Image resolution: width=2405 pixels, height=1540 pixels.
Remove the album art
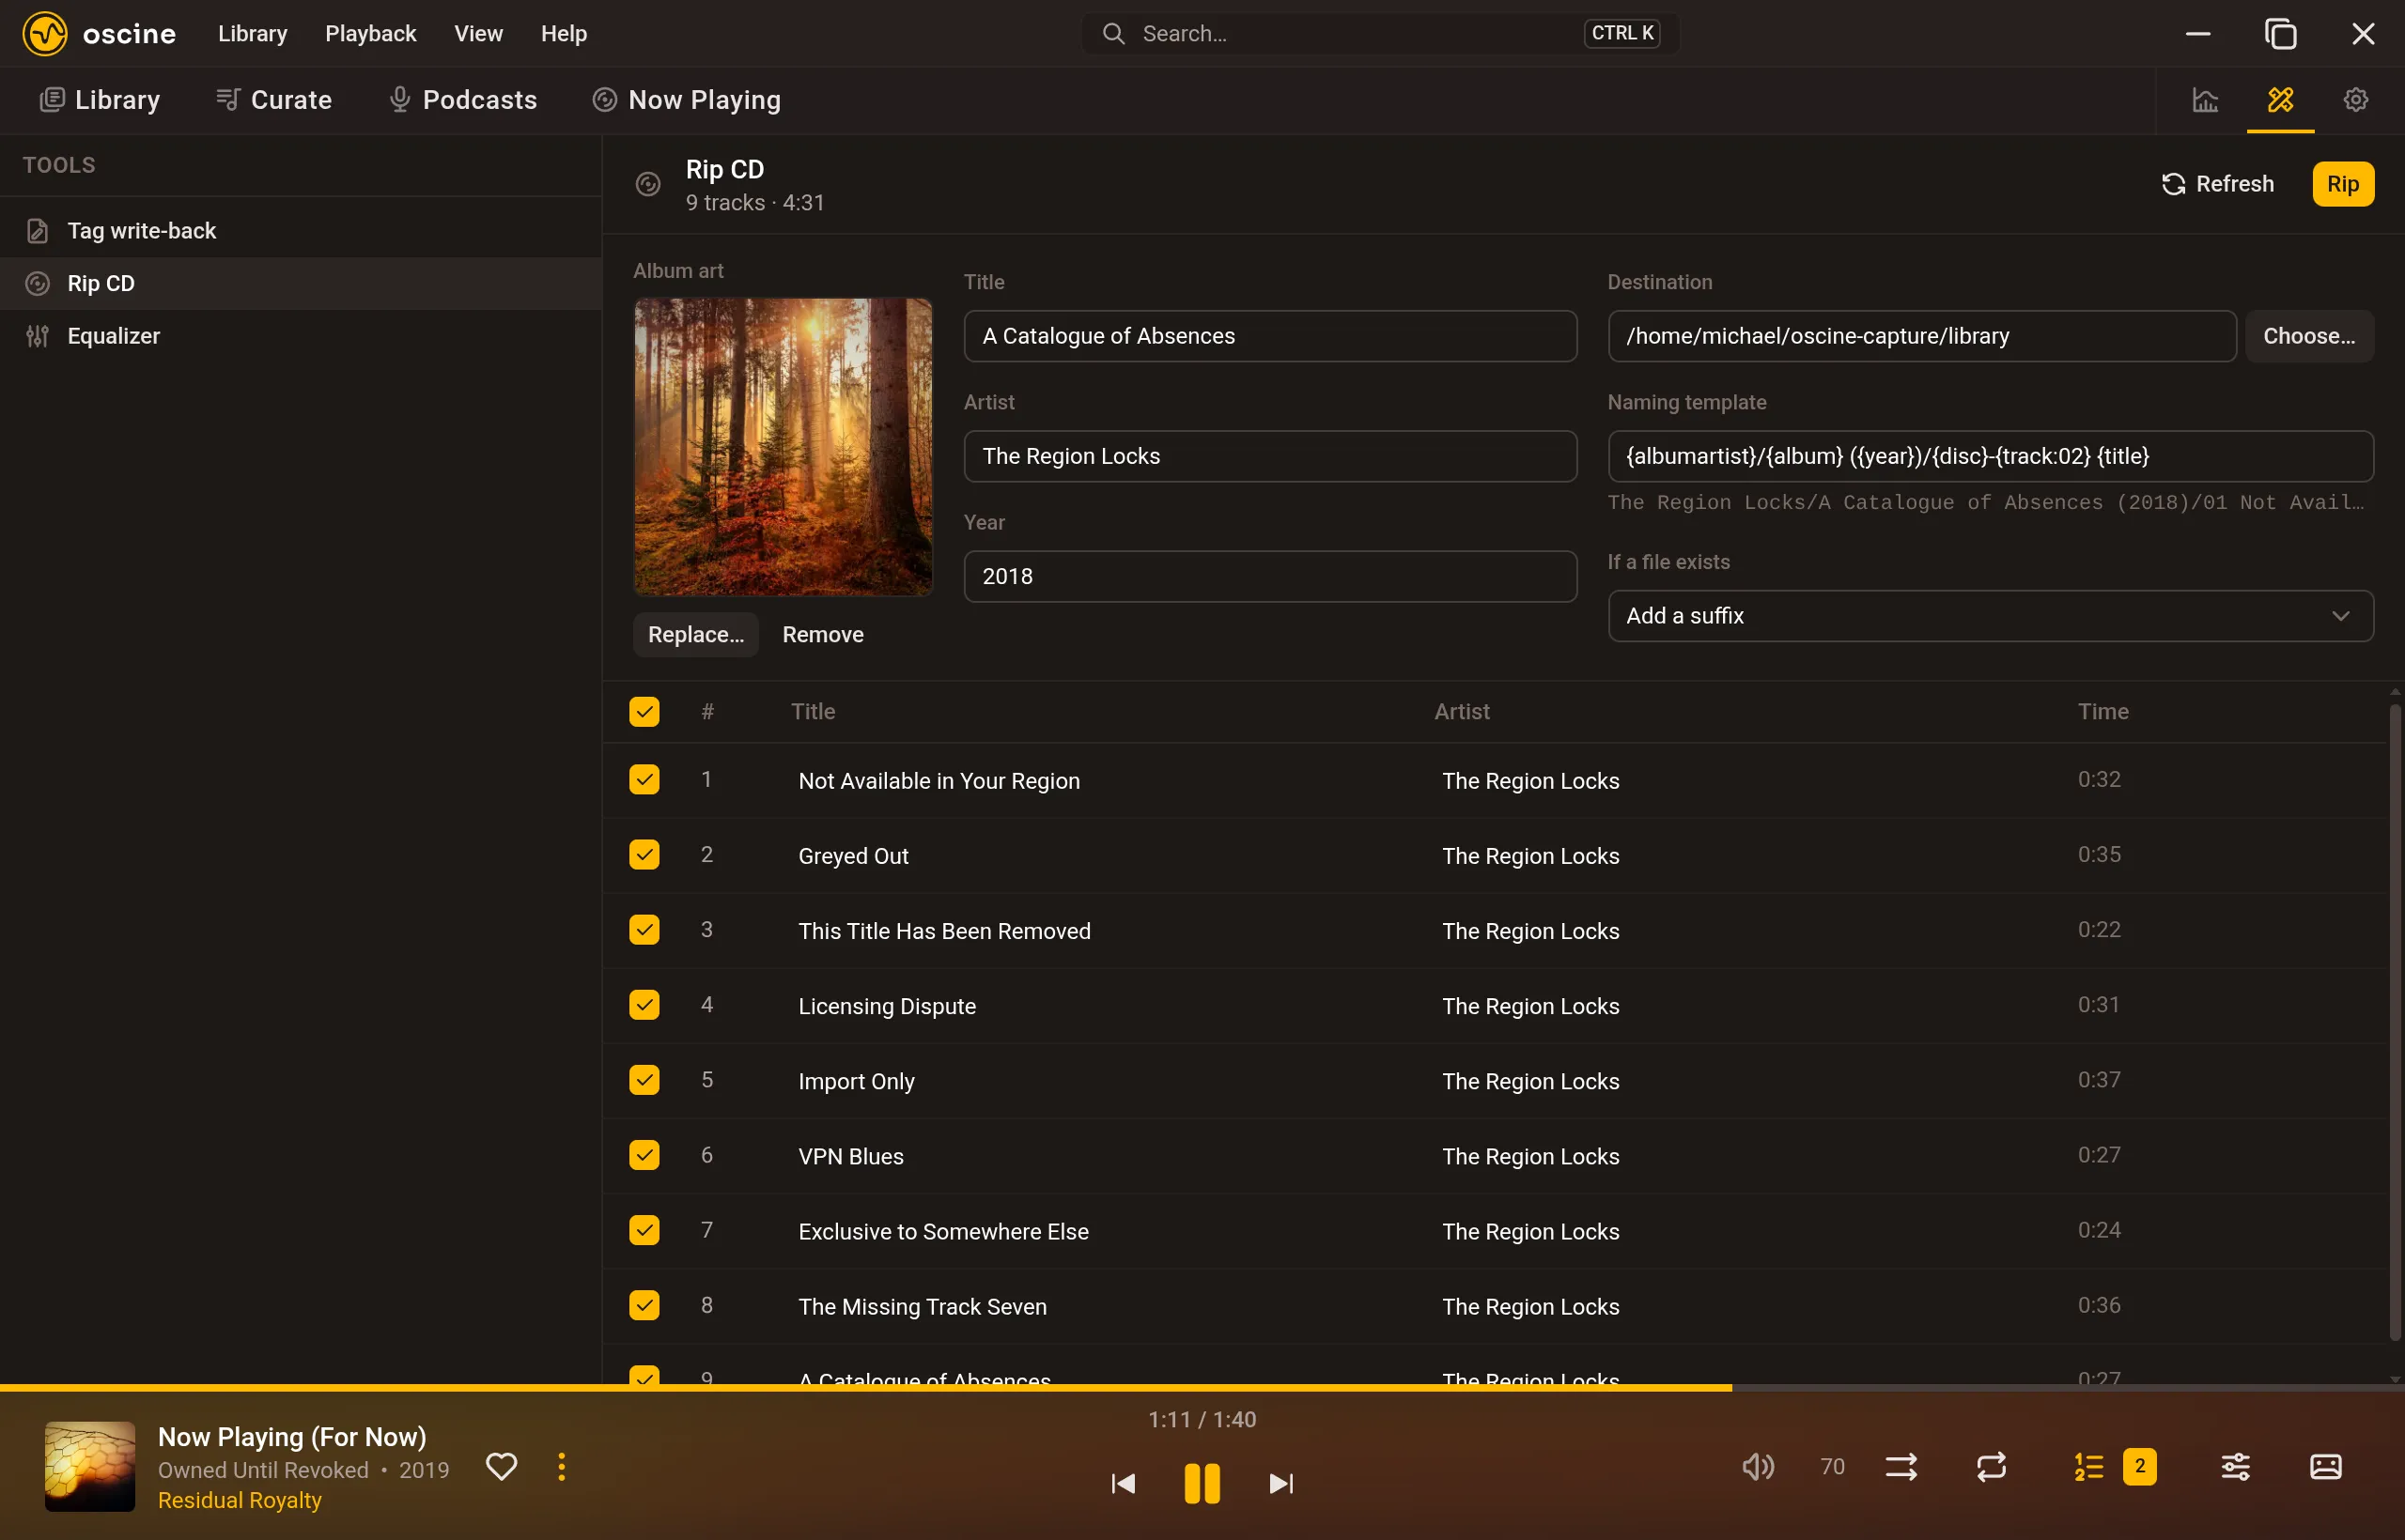tap(822, 635)
